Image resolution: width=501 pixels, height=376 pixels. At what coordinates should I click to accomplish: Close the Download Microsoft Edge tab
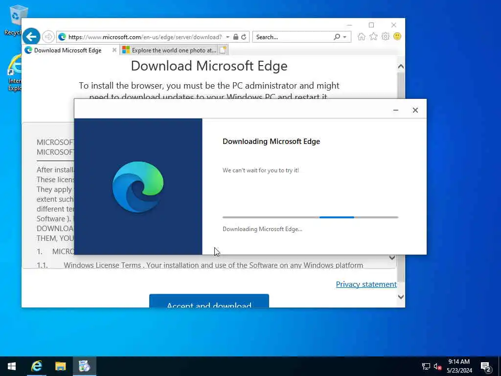click(x=114, y=50)
